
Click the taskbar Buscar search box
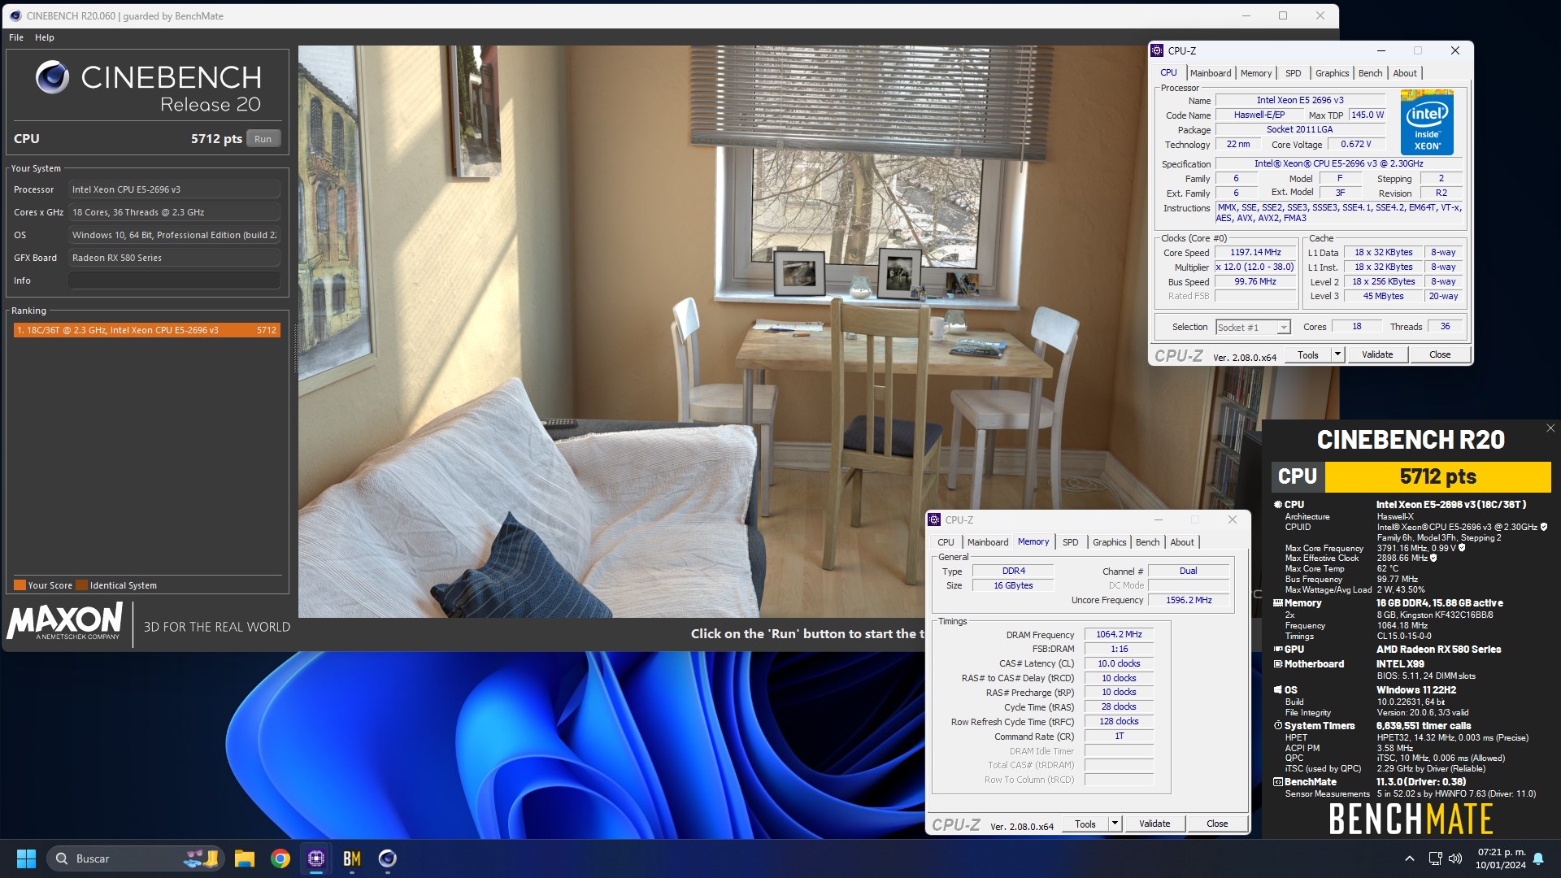tap(134, 858)
